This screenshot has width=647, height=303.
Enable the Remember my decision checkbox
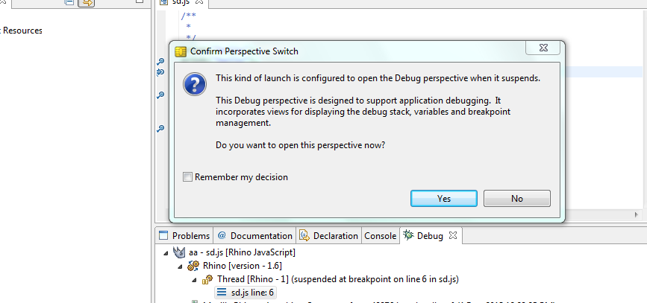(x=187, y=177)
